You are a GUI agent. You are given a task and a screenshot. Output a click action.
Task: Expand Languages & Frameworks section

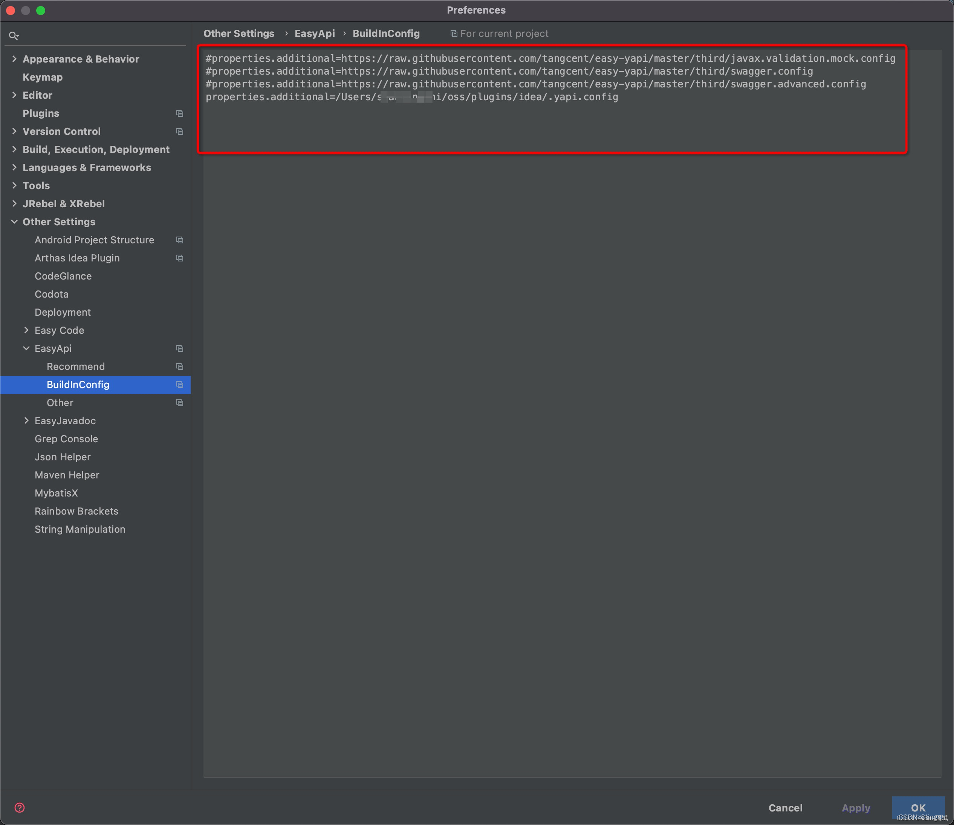coord(14,168)
